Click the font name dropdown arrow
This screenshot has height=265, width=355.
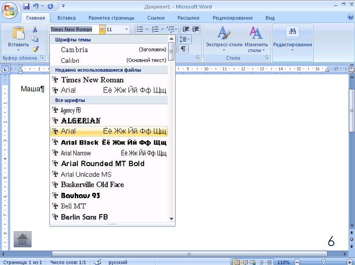pos(102,29)
